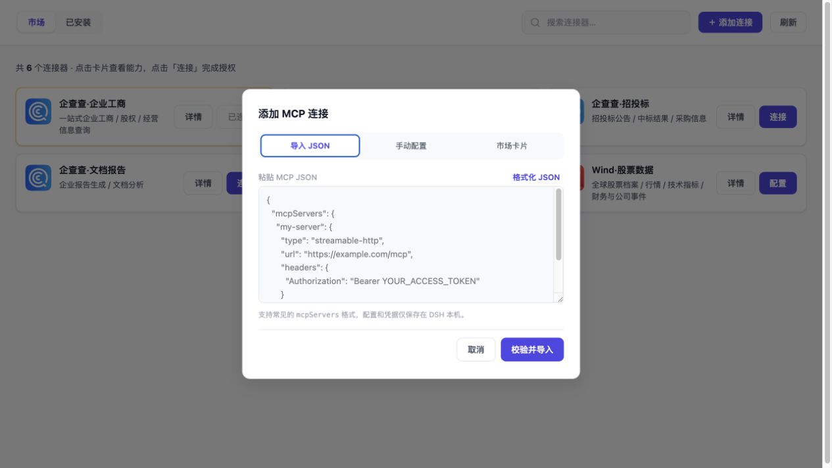The width and height of the screenshot is (832, 468).
Task: Click the "Authorization" line in JSON
Action: click(x=383, y=281)
